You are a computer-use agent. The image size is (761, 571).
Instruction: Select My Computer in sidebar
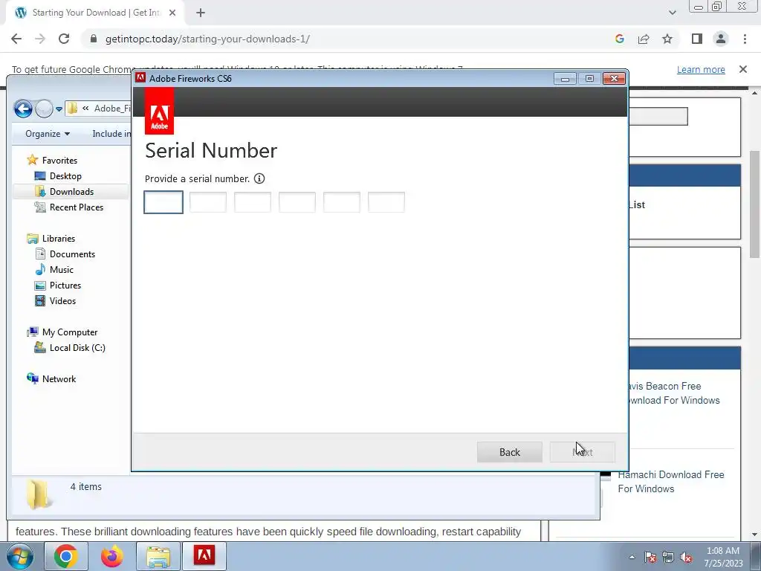pyautogui.click(x=69, y=332)
